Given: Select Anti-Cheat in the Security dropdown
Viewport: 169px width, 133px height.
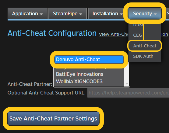Looking at the screenshot, I should 145,46.
